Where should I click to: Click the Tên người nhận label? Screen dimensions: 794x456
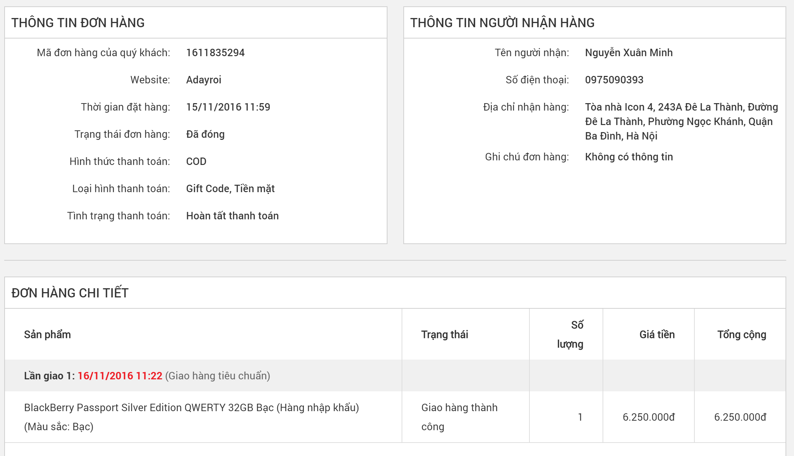[532, 53]
